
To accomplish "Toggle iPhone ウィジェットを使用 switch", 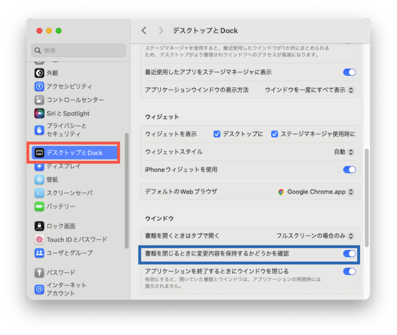I will point(349,170).
